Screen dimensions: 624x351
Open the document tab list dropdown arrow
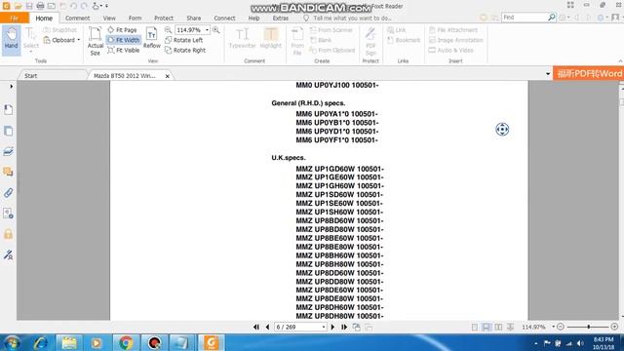[548, 74]
